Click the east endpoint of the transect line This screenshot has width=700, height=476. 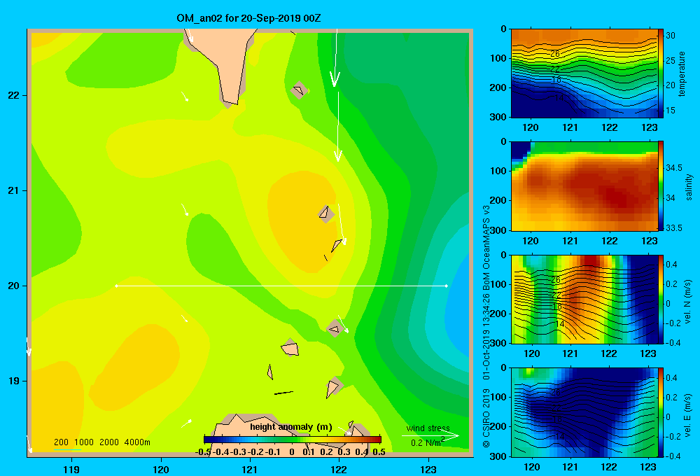(x=447, y=286)
